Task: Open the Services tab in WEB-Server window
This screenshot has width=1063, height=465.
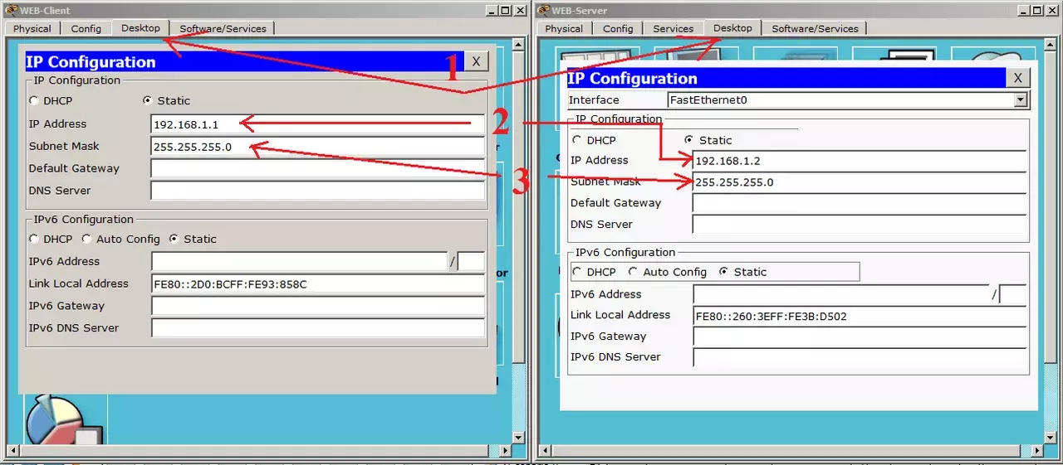Action: 673,28
